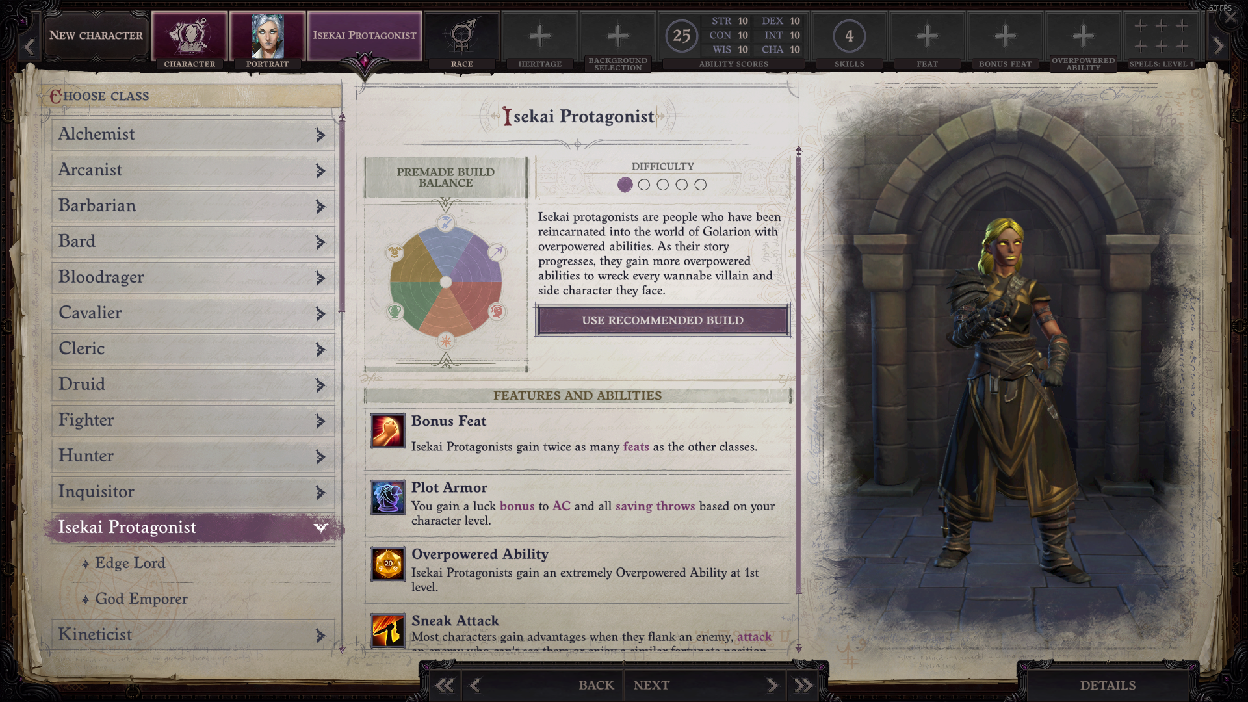Collapse the Isekai Protagonist class entry
This screenshot has width=1248, height=702.
[320, 527]
